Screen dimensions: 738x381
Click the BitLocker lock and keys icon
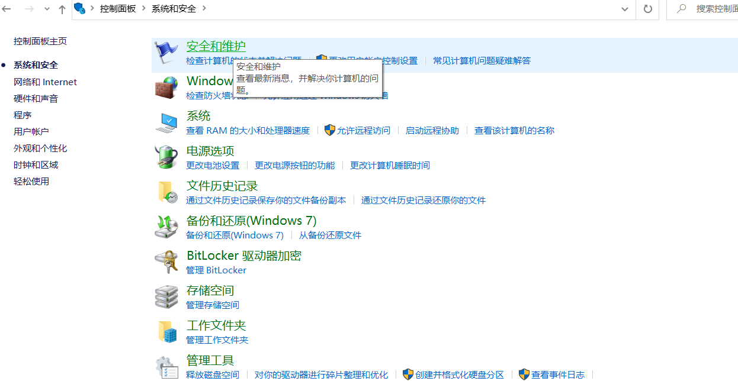coord(166,262)
